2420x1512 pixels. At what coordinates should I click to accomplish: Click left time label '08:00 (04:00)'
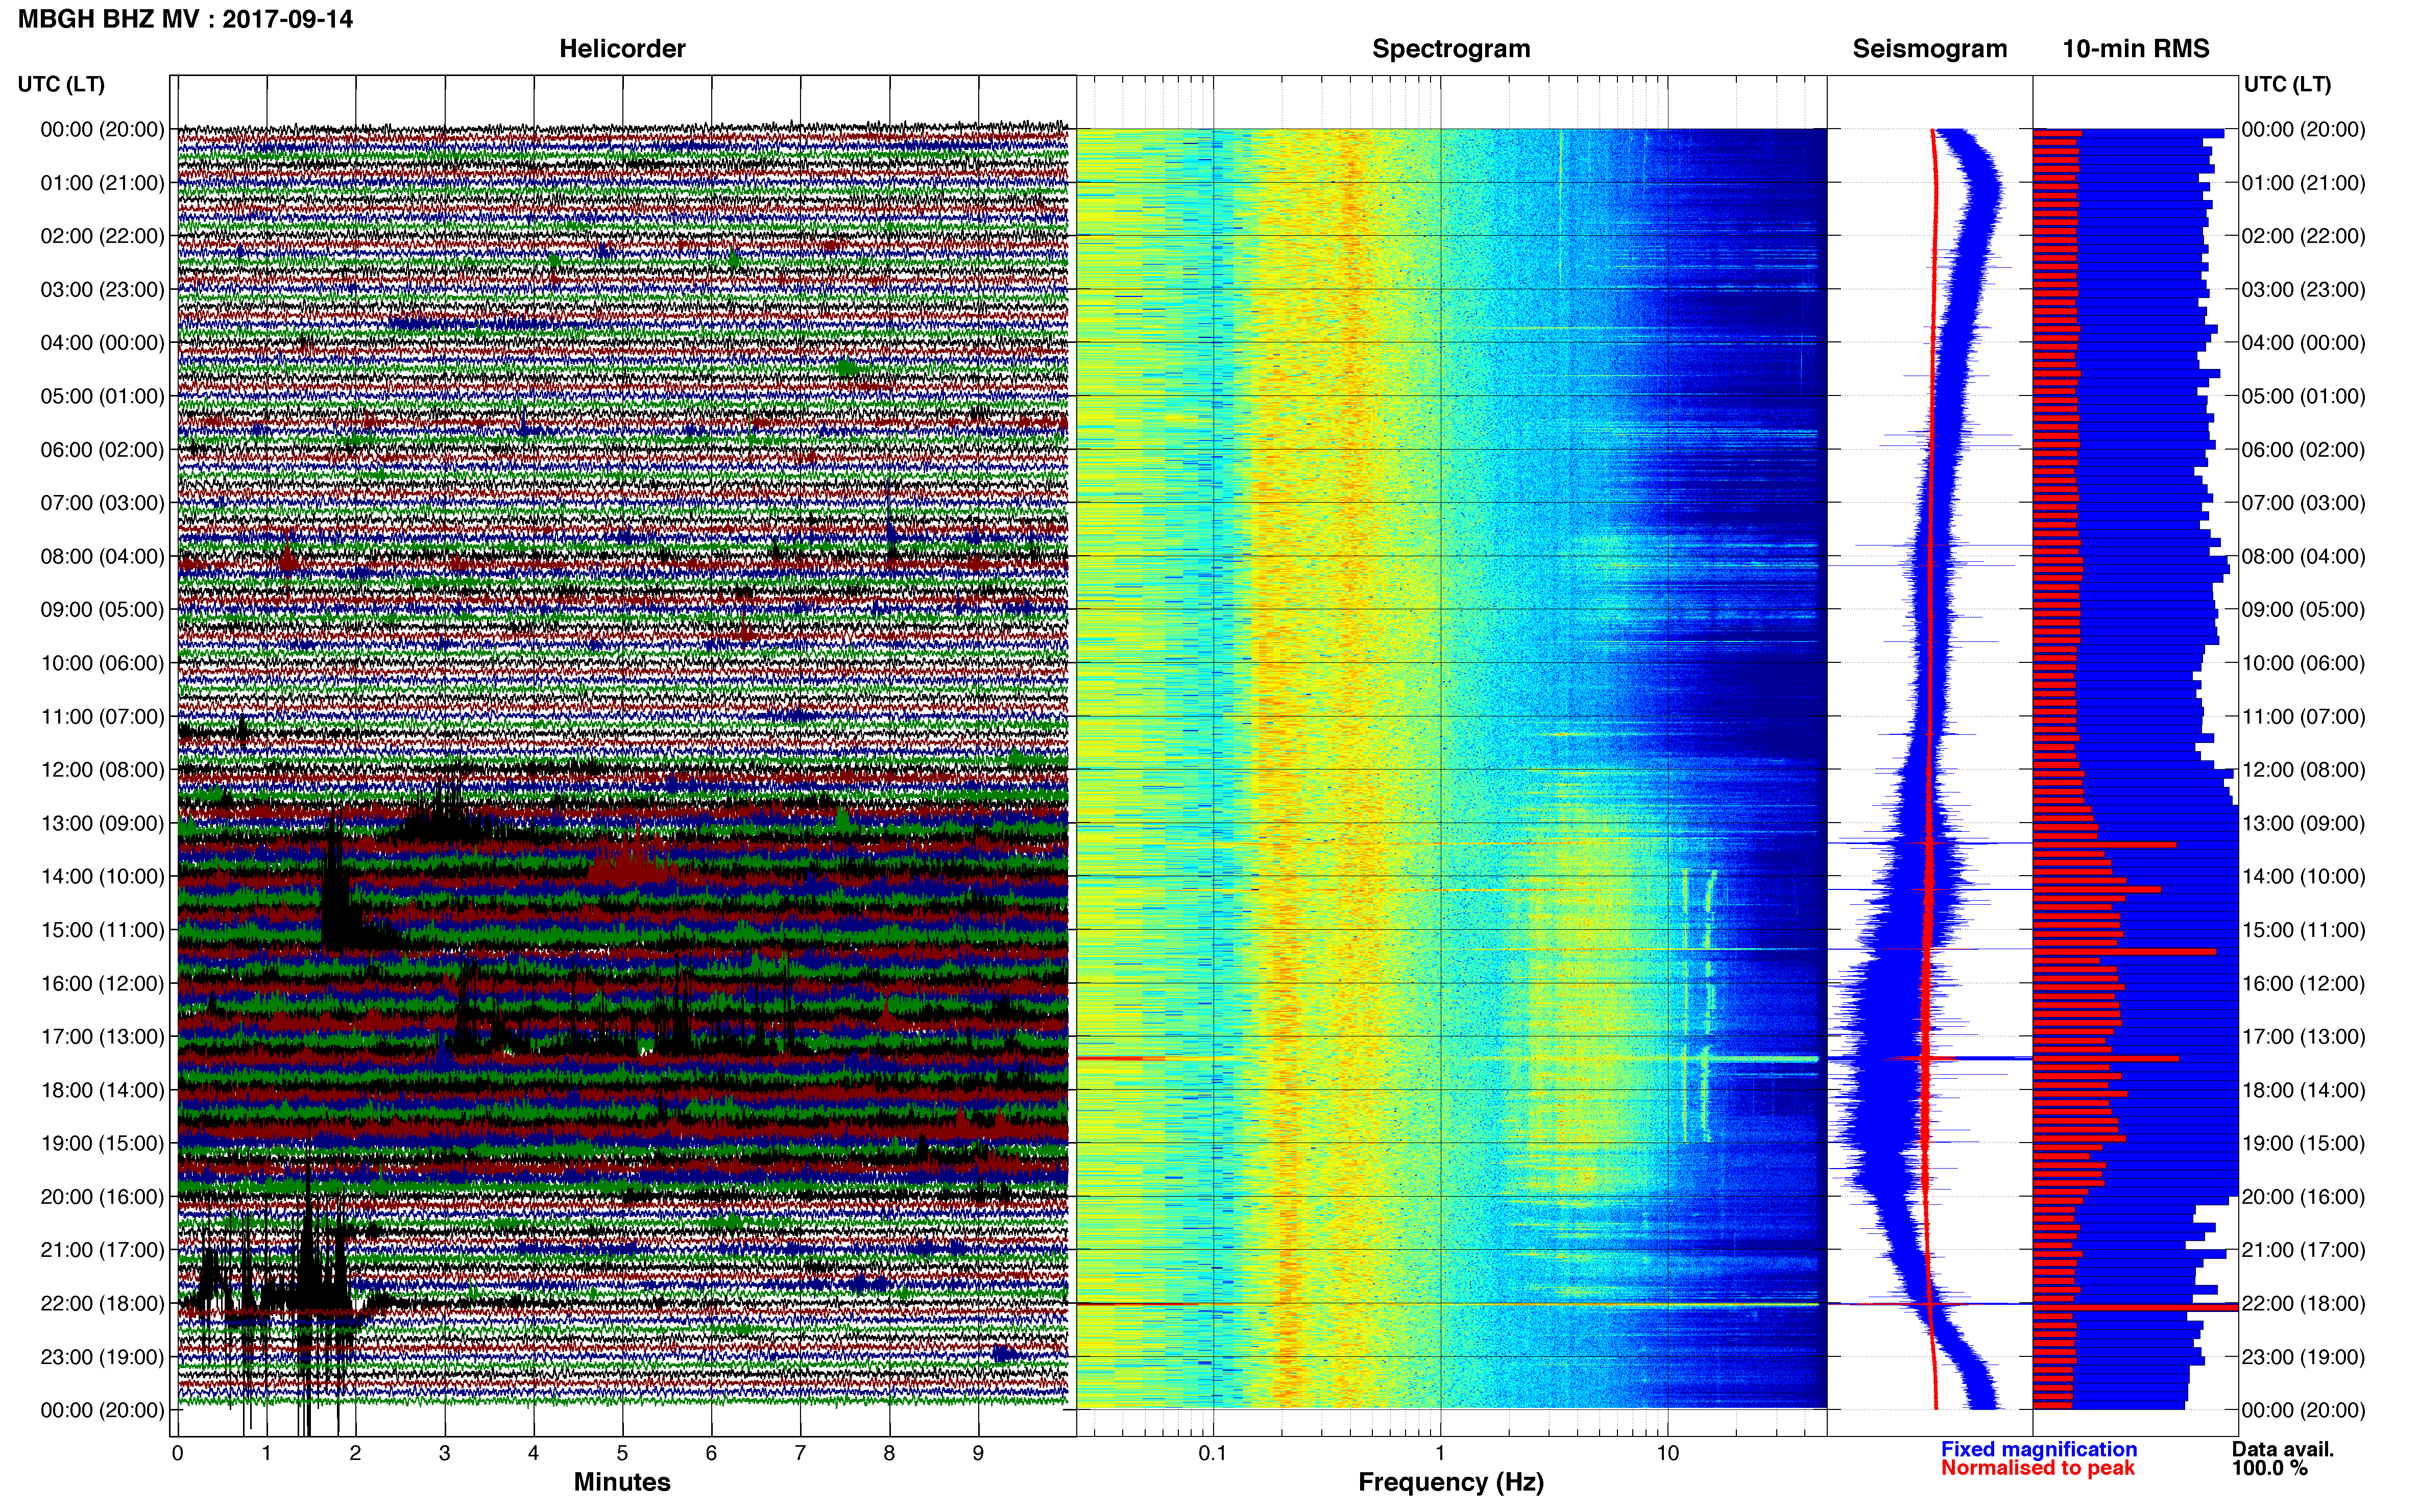click(102, 556)
